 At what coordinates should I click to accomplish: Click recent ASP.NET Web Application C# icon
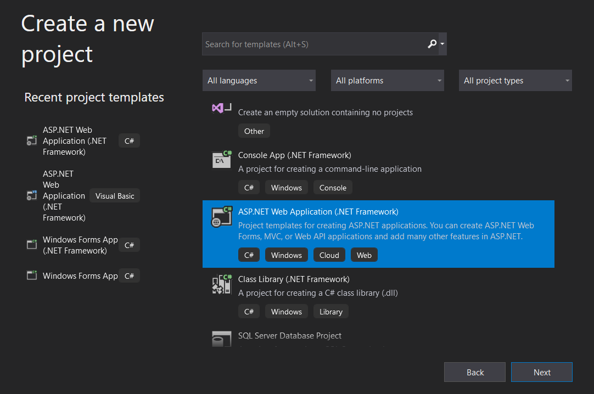pos(32,140)
